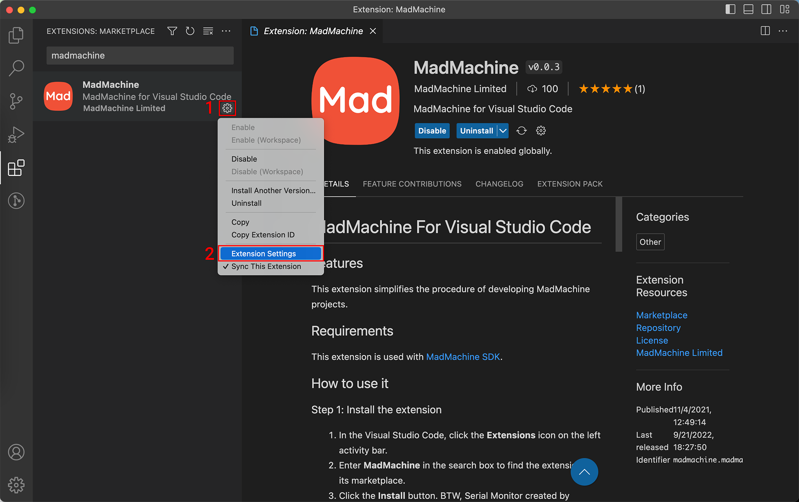Select Disable in context menu
Viewport: 799px width, 502px height.
[270, 159]
